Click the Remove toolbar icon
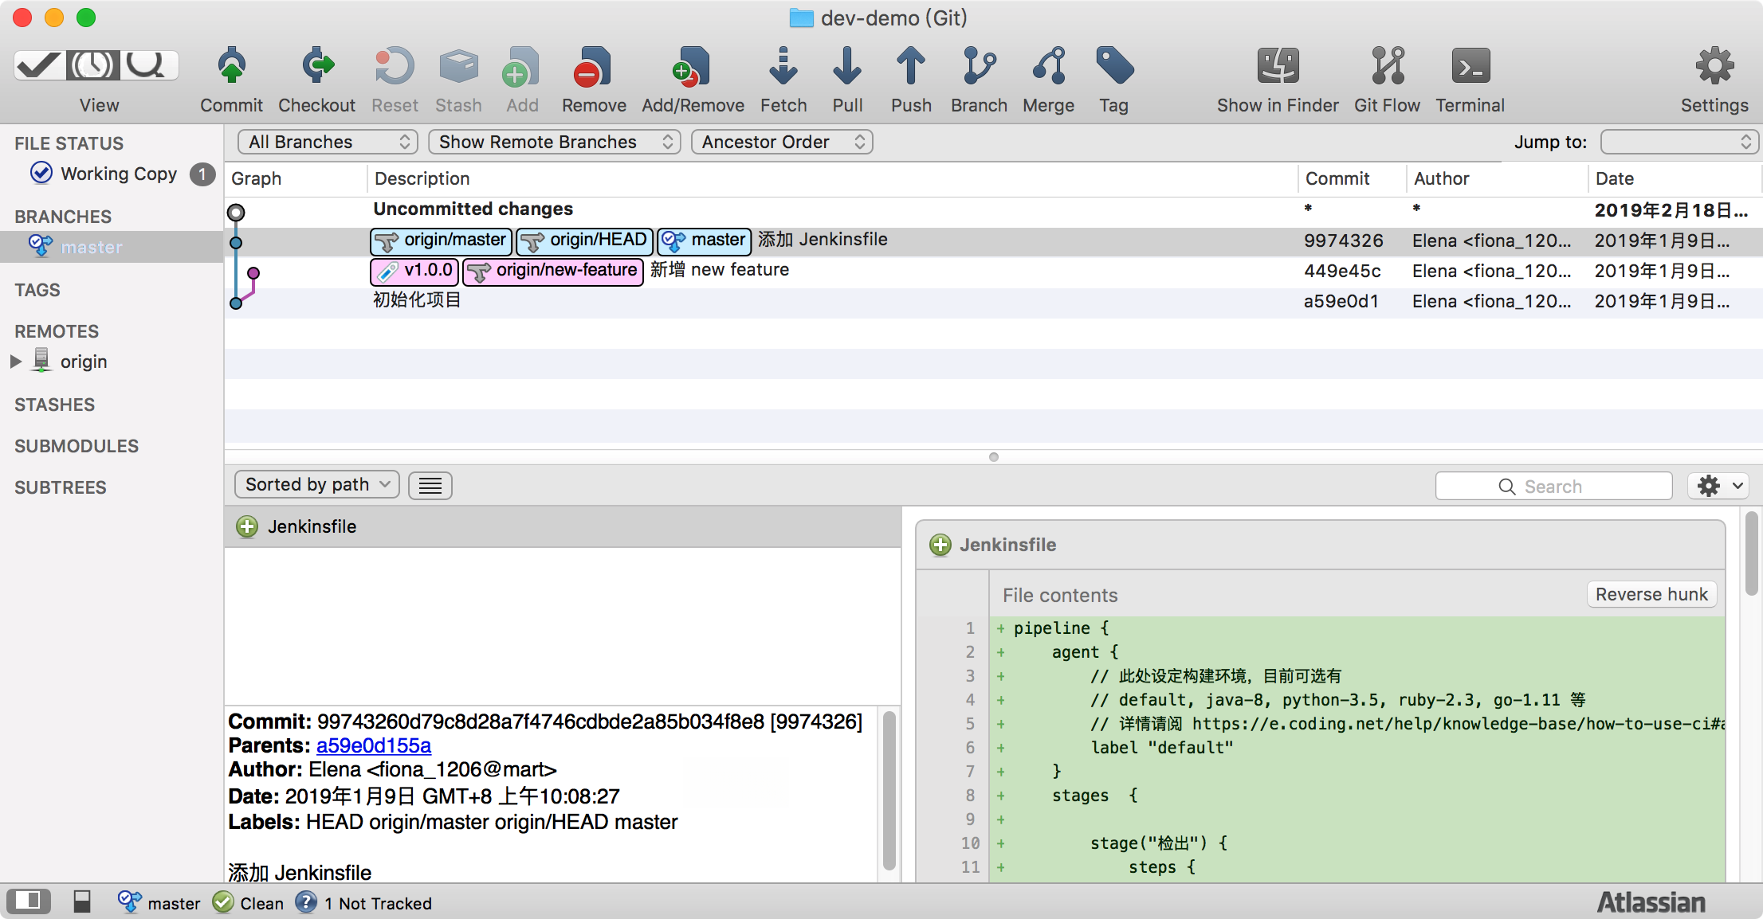The height and width of the screenshot is (919, 1763). tap(594, 65)
